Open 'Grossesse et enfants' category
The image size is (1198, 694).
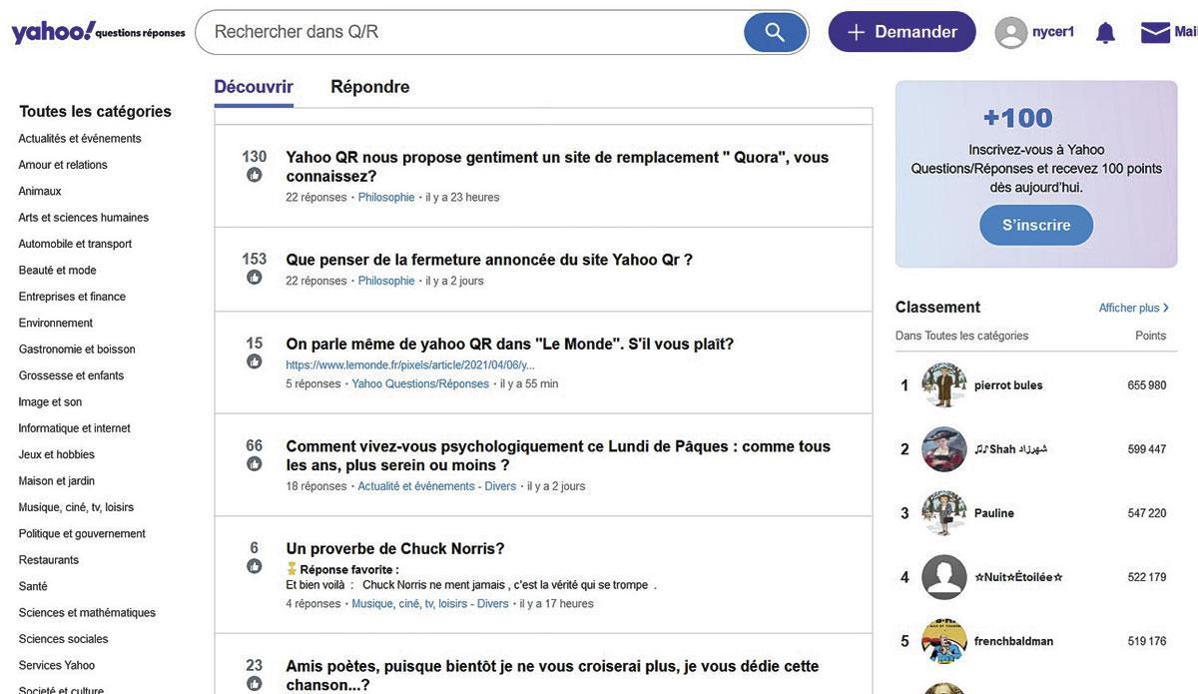coord(71,375)
